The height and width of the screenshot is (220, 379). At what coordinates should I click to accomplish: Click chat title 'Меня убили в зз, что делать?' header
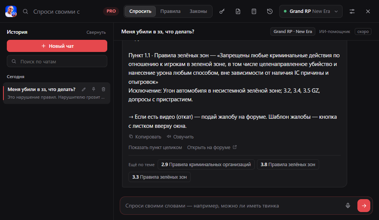tap(158, 31)
